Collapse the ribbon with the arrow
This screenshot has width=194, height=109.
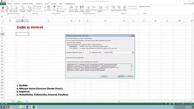pos(192,14)
